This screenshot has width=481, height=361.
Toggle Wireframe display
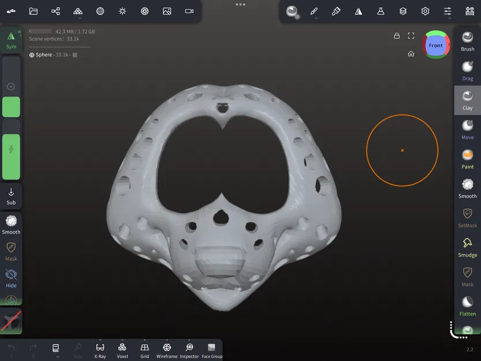(x=167, y=351)
